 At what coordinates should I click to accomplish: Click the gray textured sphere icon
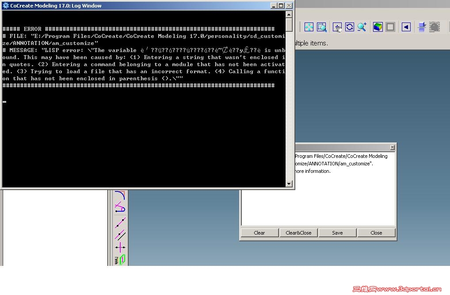(435, 27)
